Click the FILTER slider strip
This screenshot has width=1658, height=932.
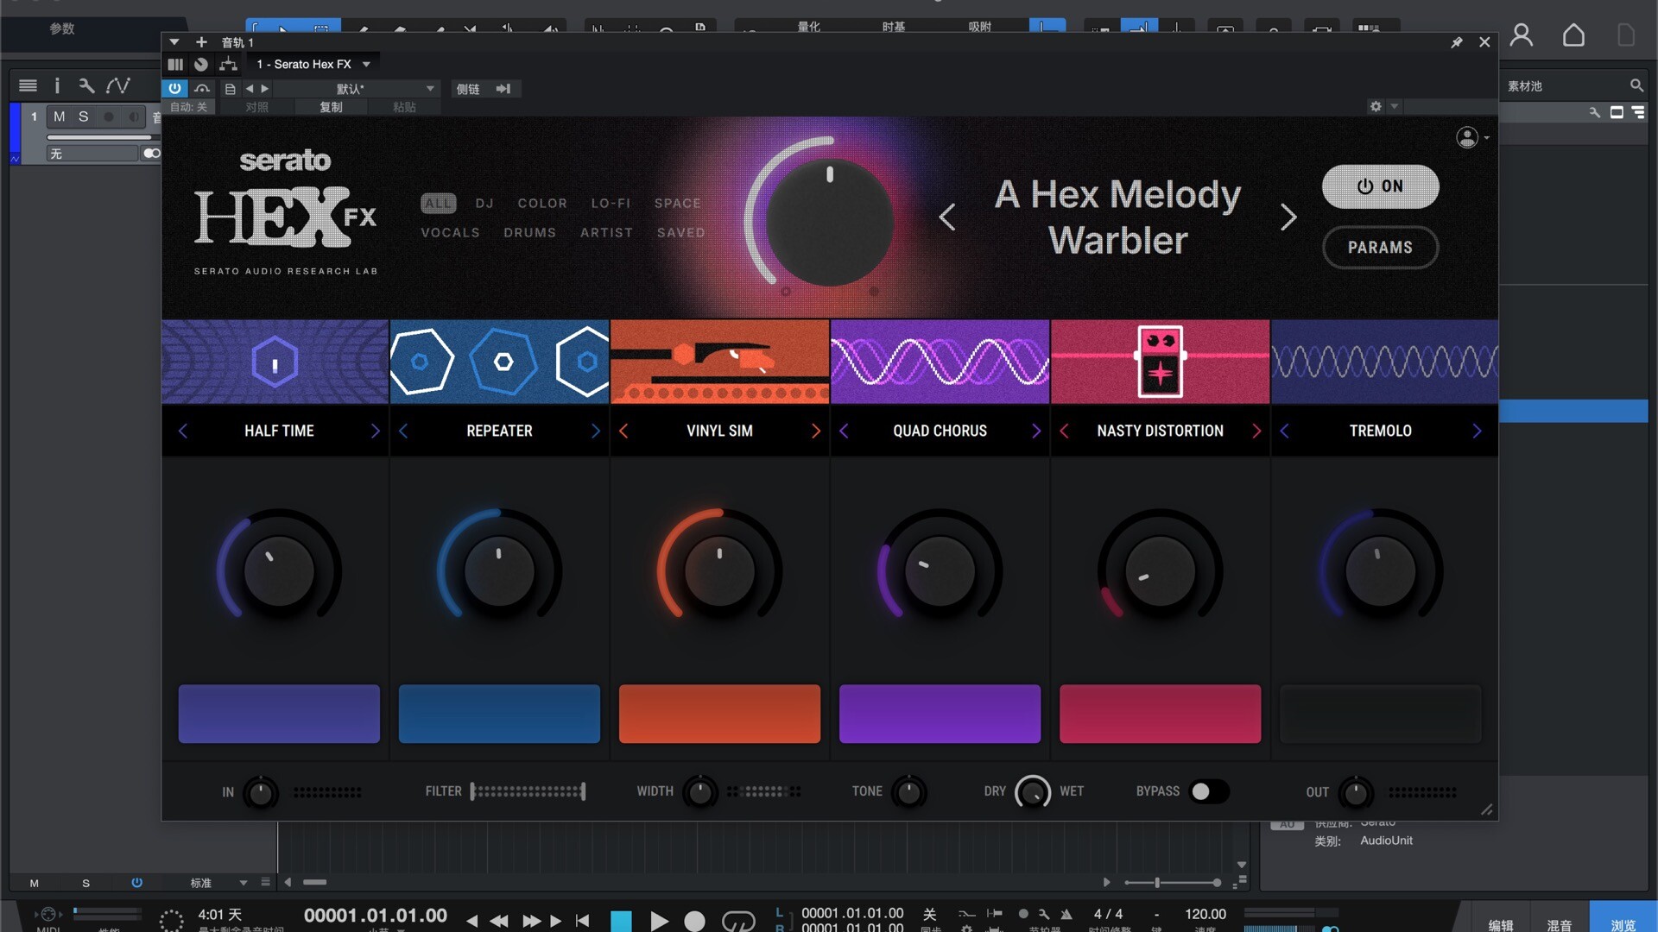[528, 791]
